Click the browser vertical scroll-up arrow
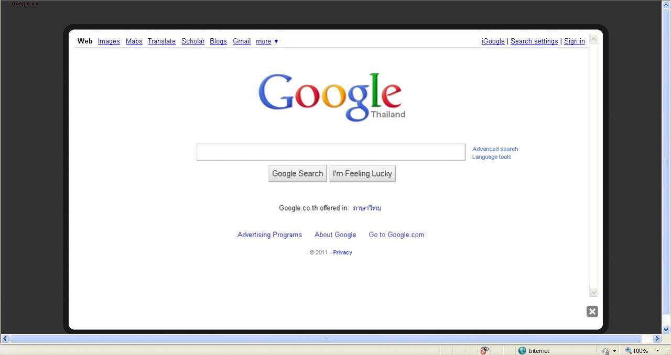The width and height of the screenshot is (671, 355). [x=666, y=5]
